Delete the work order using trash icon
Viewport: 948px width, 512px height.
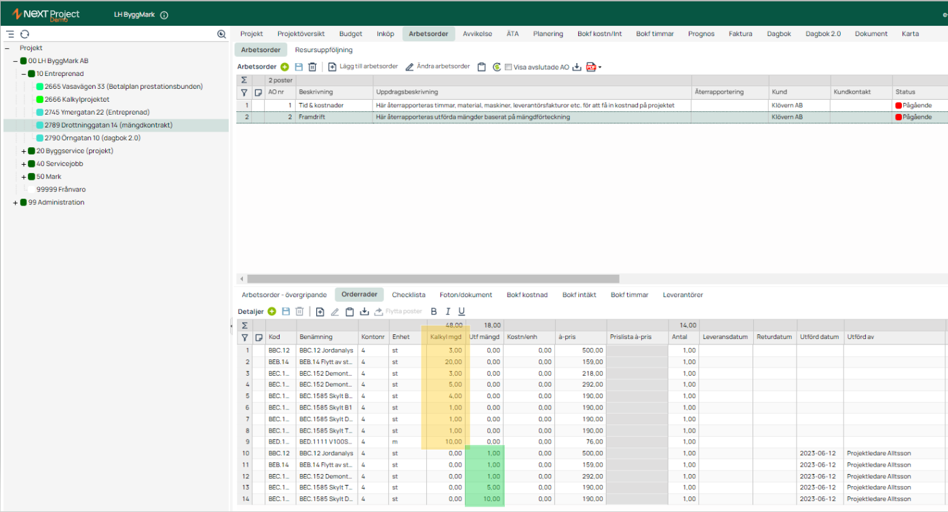[312, 67]
